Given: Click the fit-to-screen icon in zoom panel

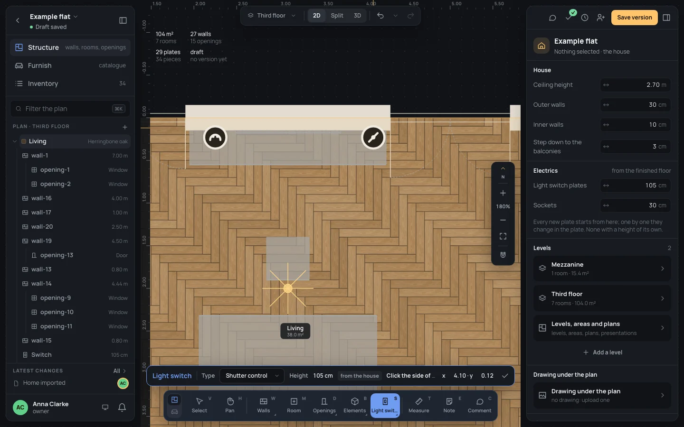Looking at the screenshot, I should (503, 236).
